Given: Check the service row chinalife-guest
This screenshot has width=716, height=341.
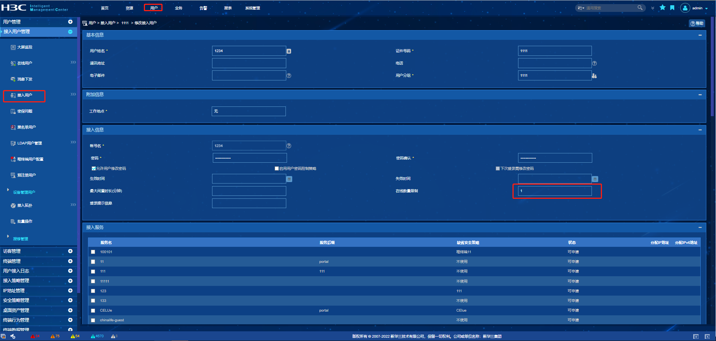Looking at the screenshot, I should [x=93, y=320].
